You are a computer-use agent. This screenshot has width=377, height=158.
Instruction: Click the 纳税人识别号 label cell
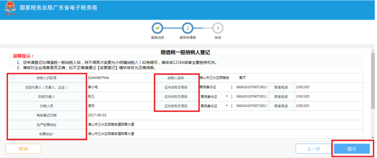coord(47,78)
